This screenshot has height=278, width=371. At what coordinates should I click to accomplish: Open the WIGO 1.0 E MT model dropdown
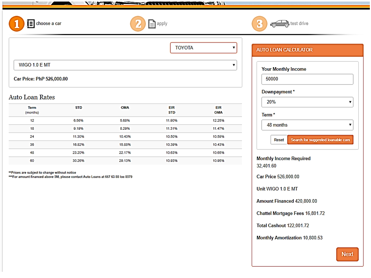click(125, 65)
